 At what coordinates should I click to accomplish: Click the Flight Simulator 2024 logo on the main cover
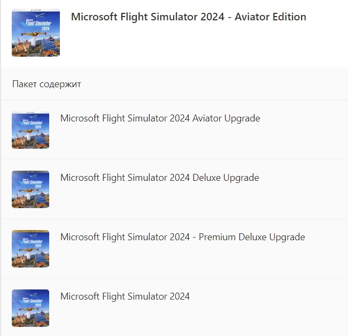click(x=35, y=24)
